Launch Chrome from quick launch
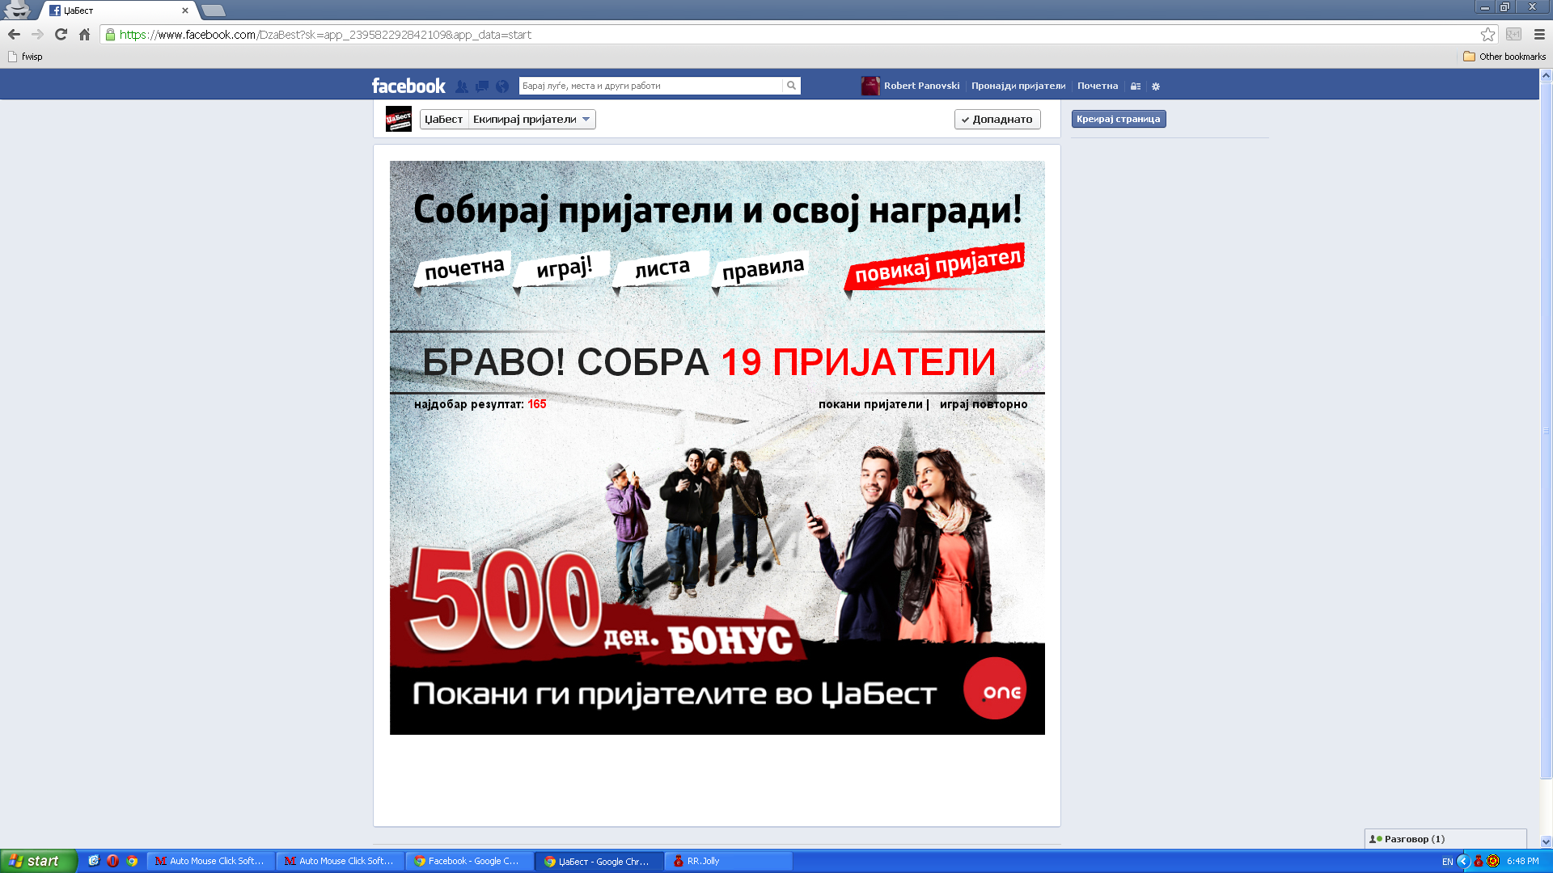The height and width of the screenshot is (873, 1553). (x=132, y=861)
